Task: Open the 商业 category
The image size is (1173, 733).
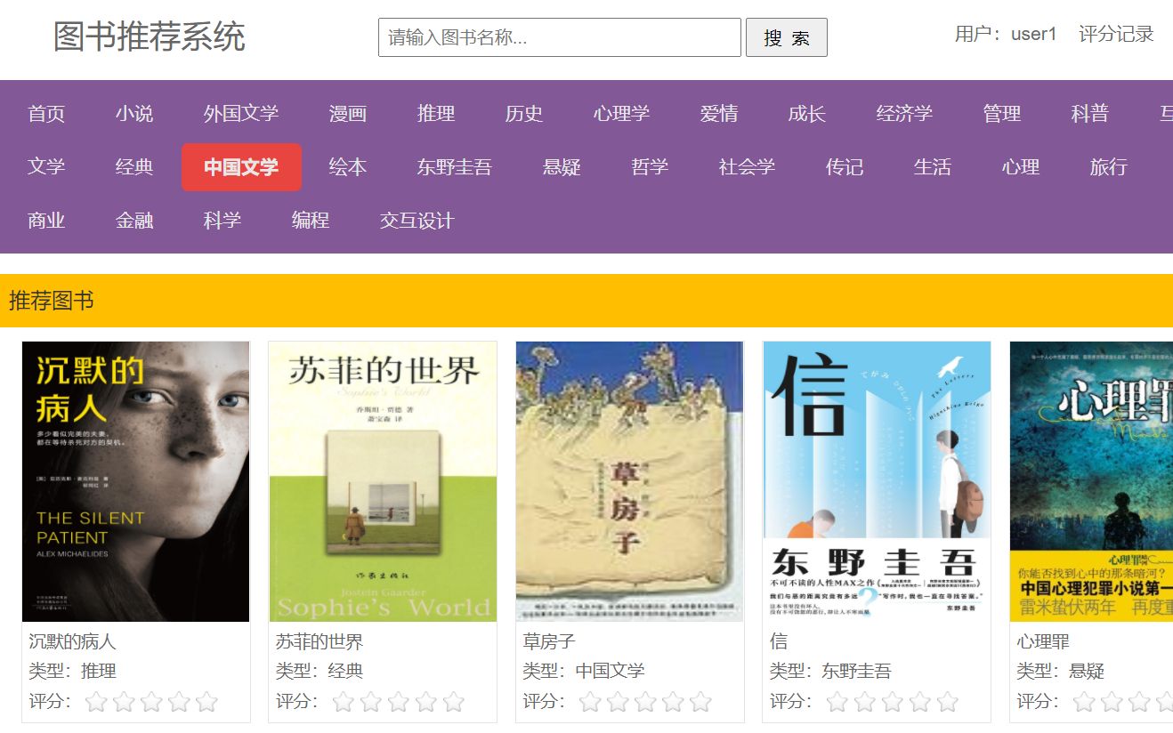Action: (x=46, y=221)
